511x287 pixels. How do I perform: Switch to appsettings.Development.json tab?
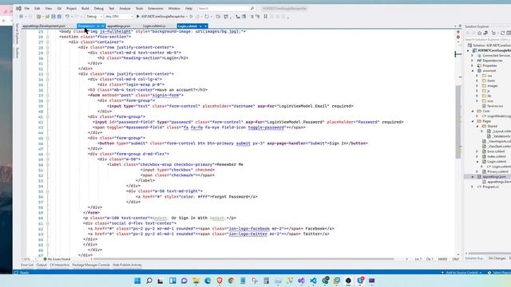coord(44,26)
